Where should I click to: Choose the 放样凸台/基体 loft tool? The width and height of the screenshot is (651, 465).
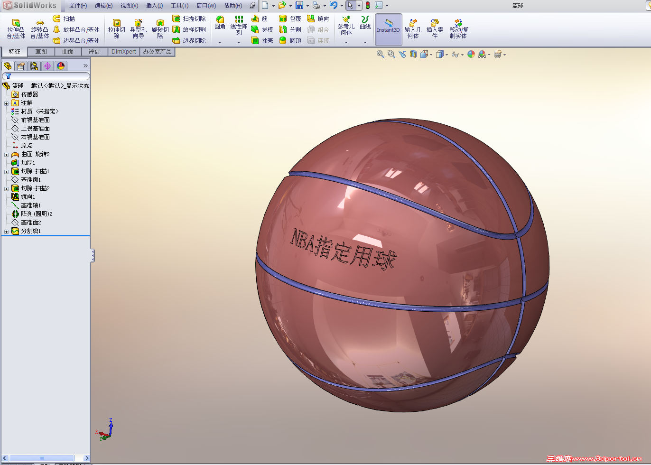76,29
